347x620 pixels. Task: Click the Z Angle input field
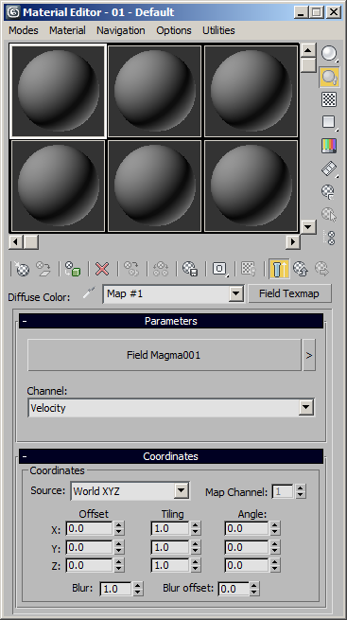point(247,565)
